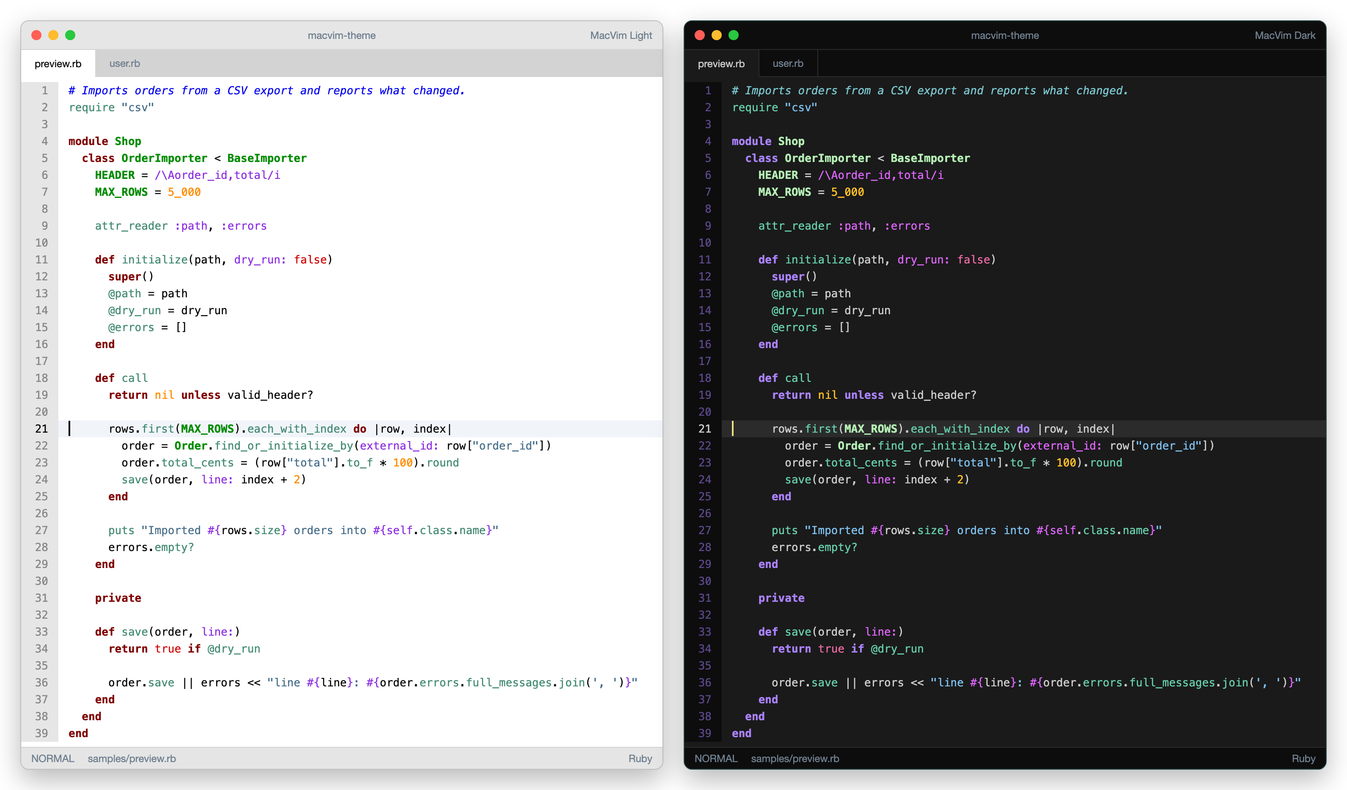Screen dimensions: 1347x790
Task: Click '@dry_run' on line 14 in Dark window
Action: coord(797,310)
